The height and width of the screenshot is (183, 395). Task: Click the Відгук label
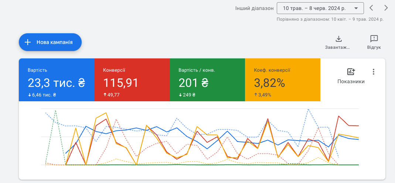click(x=374, y=47)
